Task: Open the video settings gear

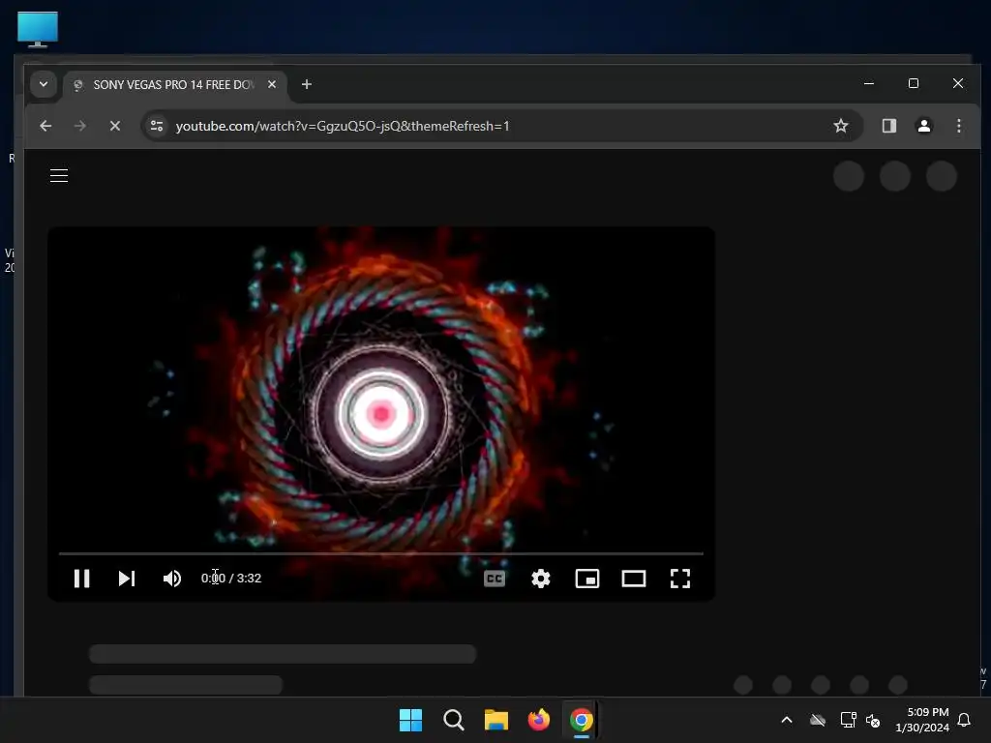Action: coord(540,579)
